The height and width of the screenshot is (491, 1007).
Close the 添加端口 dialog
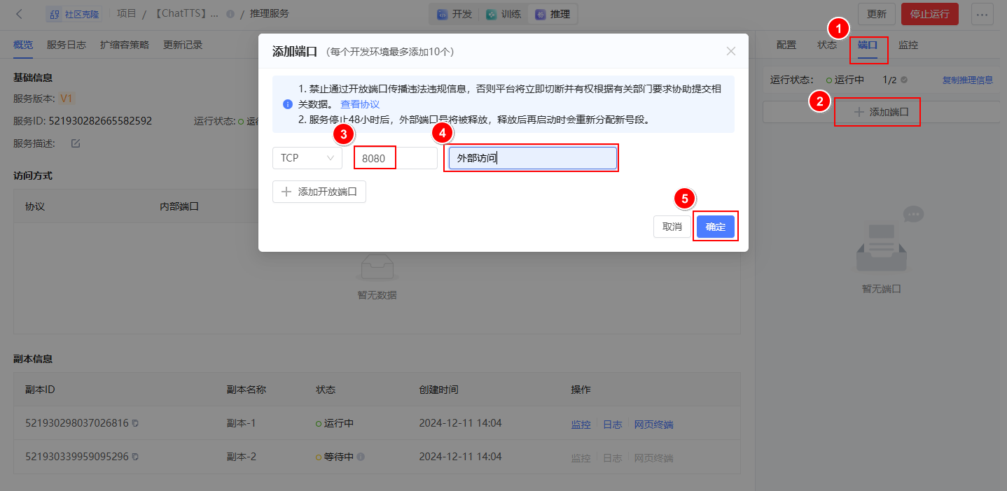pos(730,51)
